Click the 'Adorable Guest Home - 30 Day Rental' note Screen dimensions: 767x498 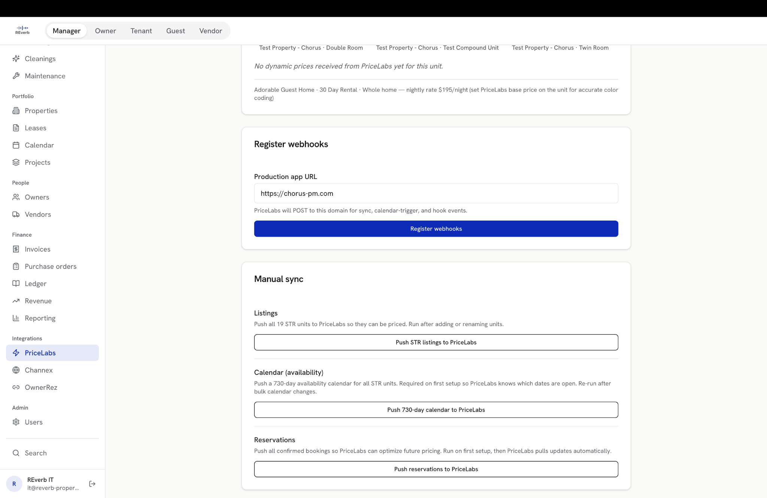[x=436, y=94]
